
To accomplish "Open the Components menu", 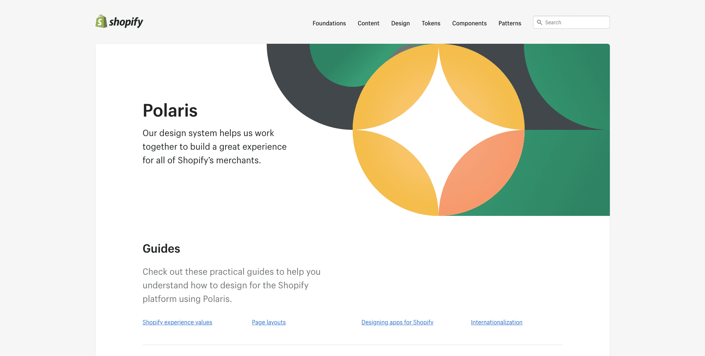I will [x=470, y=23].
